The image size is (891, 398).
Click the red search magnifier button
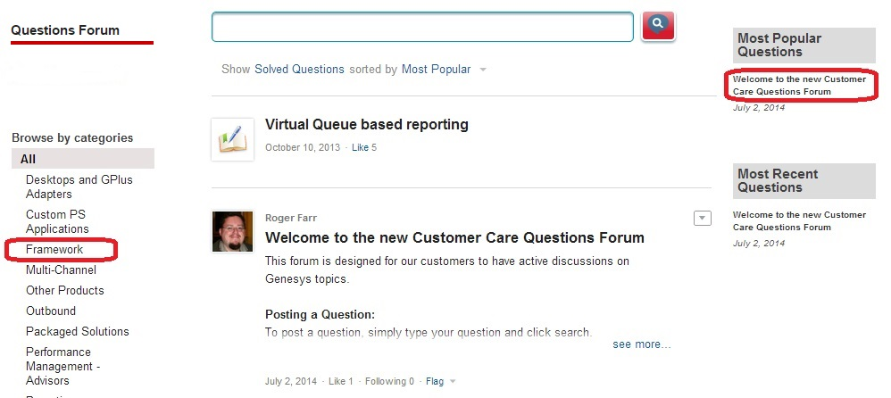[658, 26]
